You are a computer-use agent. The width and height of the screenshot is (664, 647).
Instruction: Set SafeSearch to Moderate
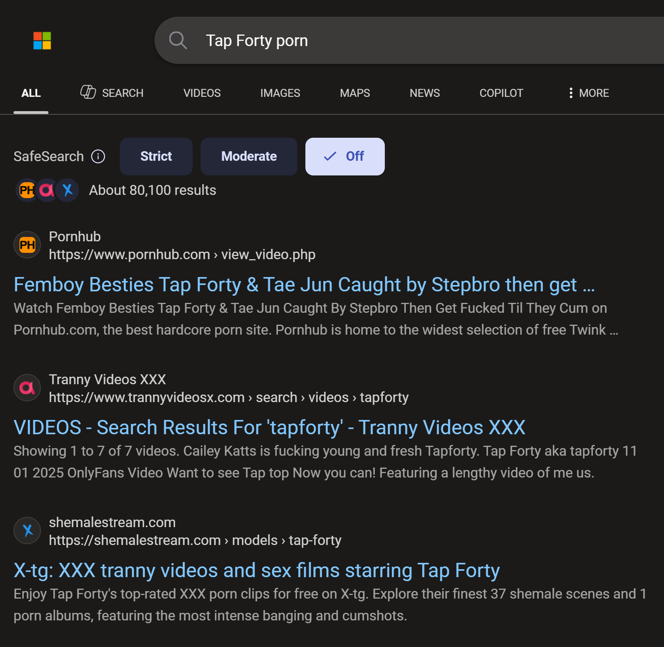tap(249, 156)
